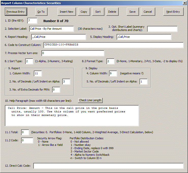Click Check Line Length button
Screen dimensions: 188x173
pos(90,100)
